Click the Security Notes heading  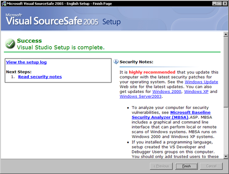point(136,62)
